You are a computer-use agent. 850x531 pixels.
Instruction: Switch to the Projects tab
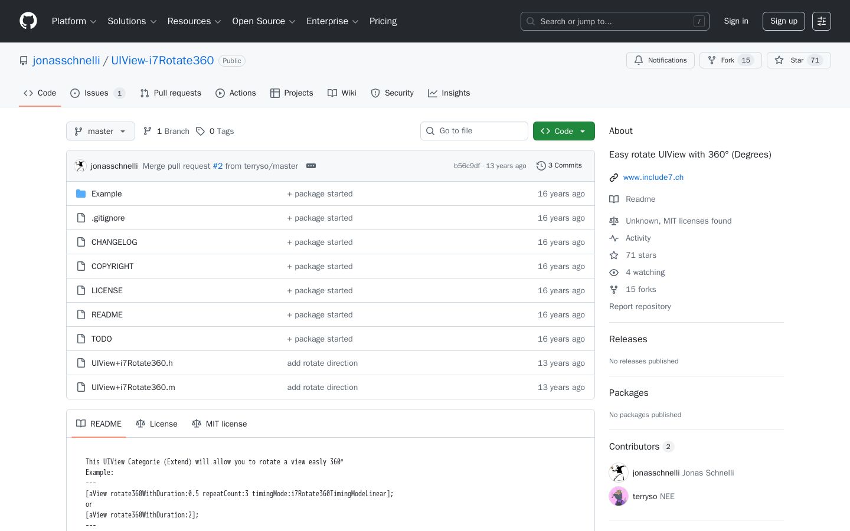tap(292, 93)
